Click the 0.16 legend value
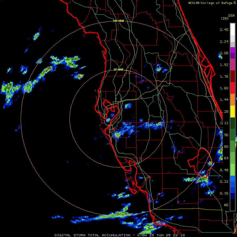Image resolution: width=237 pixels, height=237 pixels. 224,193
